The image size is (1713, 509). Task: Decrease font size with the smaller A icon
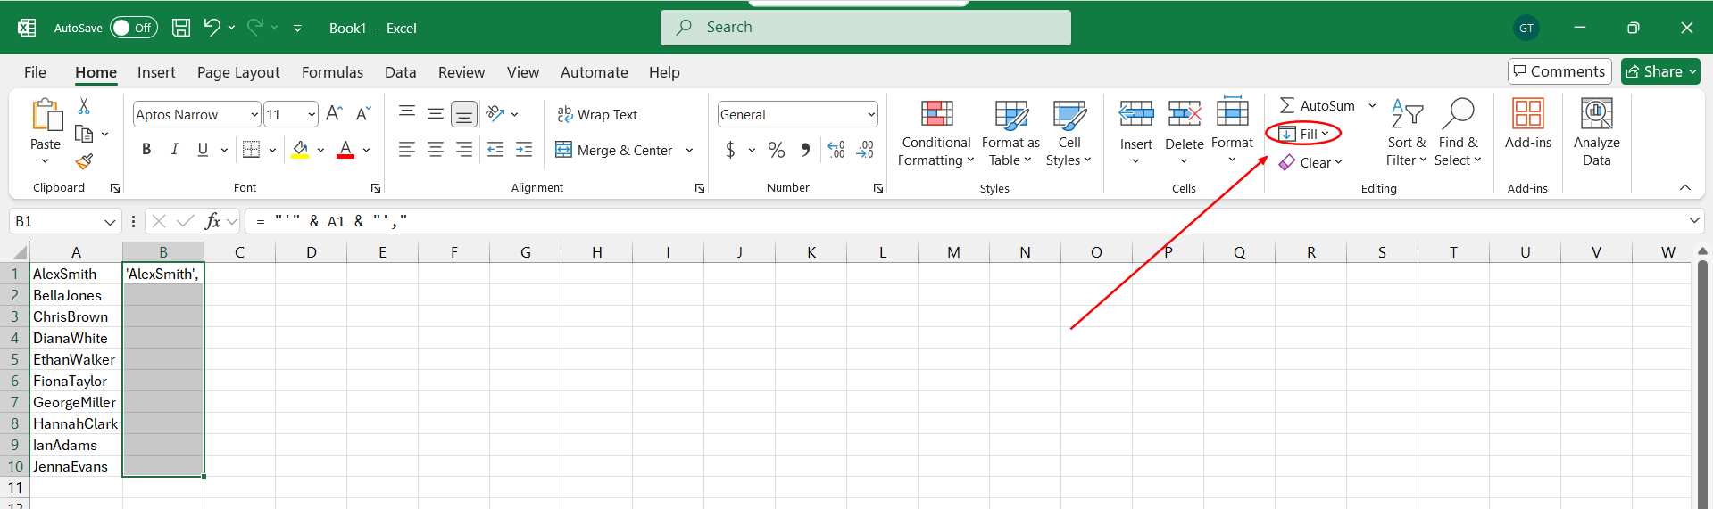[x=363, y=113]
